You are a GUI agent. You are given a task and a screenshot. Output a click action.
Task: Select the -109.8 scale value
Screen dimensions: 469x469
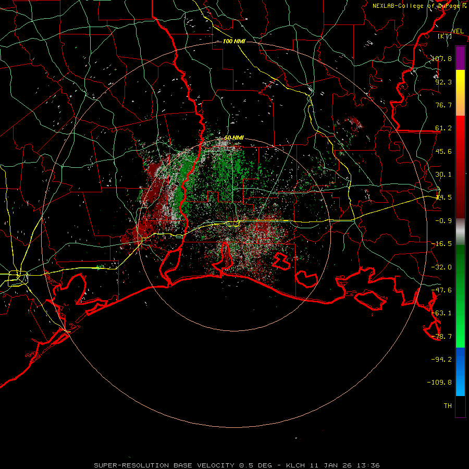pos(440,382)
